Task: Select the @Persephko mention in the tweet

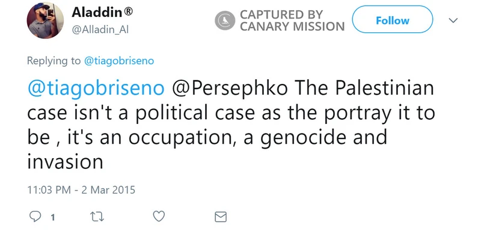Action: coord(230,88)
